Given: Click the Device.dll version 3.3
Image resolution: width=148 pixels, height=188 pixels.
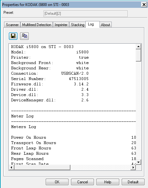Looking at the screenshot, I should pos(85,95).
